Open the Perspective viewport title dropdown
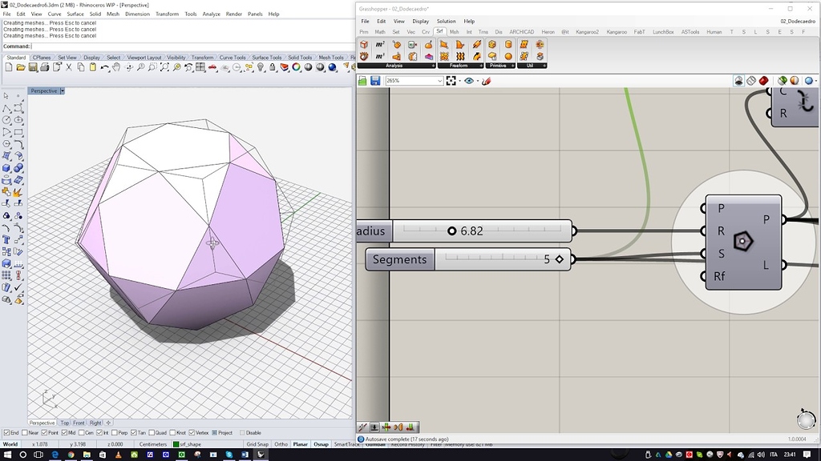Screen dimensions: 821x461 tap(60, 90)
